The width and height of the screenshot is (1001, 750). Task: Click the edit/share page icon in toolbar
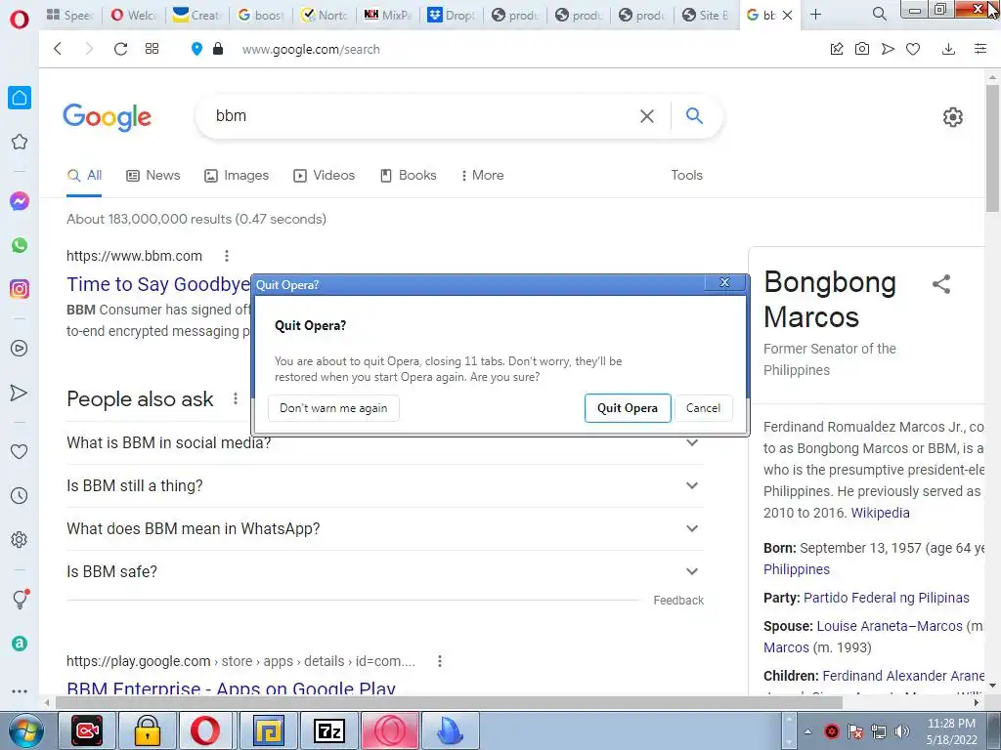[x=837, y=49]
